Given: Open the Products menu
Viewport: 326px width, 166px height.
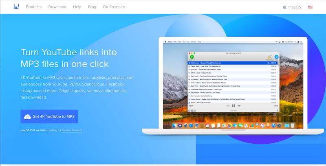Looking at the screenshot, I should (34, 7).
